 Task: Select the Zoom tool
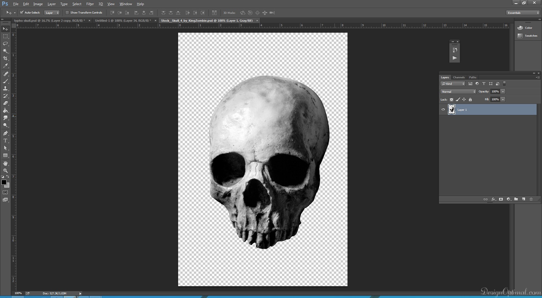coord(5,171)
